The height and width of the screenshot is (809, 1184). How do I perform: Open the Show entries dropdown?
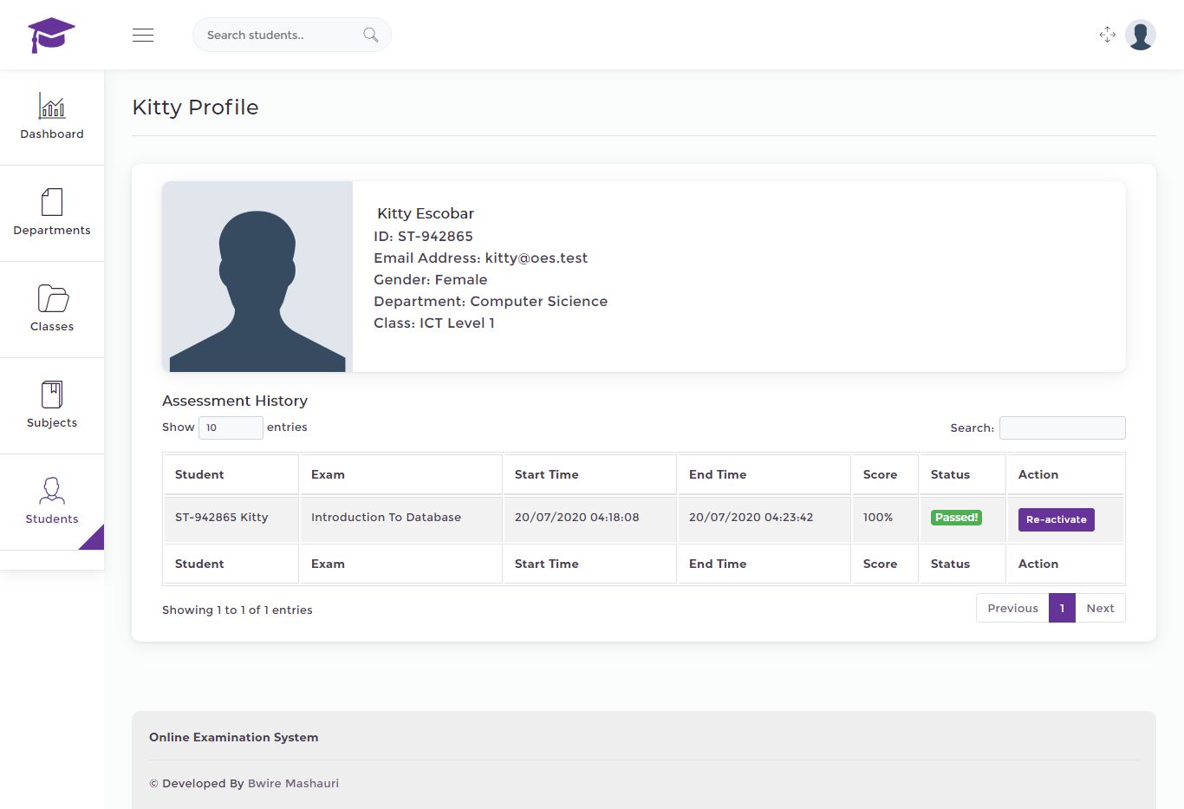pos(231,427)
